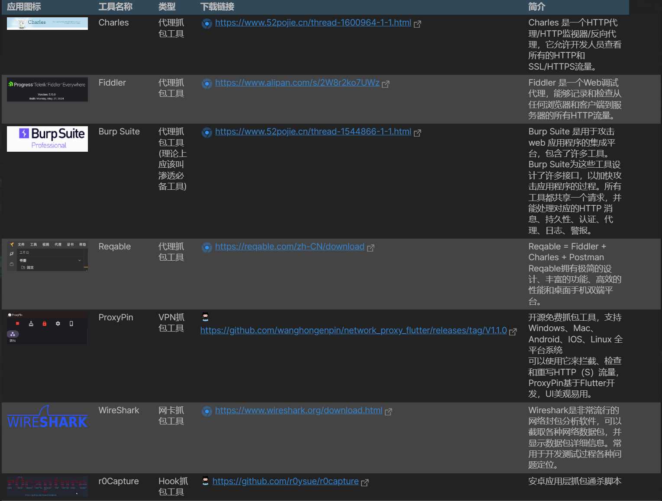Select the Reqable tool name cell
Screen dimensions: 662x501
114,247
